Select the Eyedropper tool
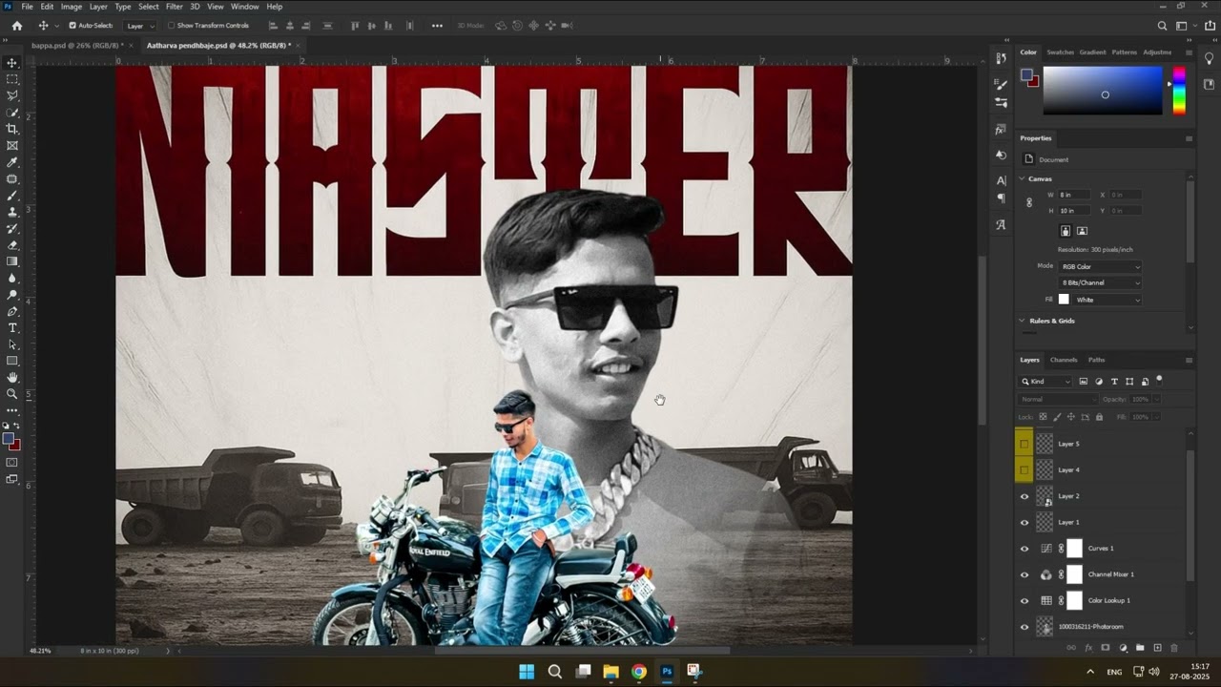The height and width of the screenshot is (687, 1221). [x=12, y=162]
